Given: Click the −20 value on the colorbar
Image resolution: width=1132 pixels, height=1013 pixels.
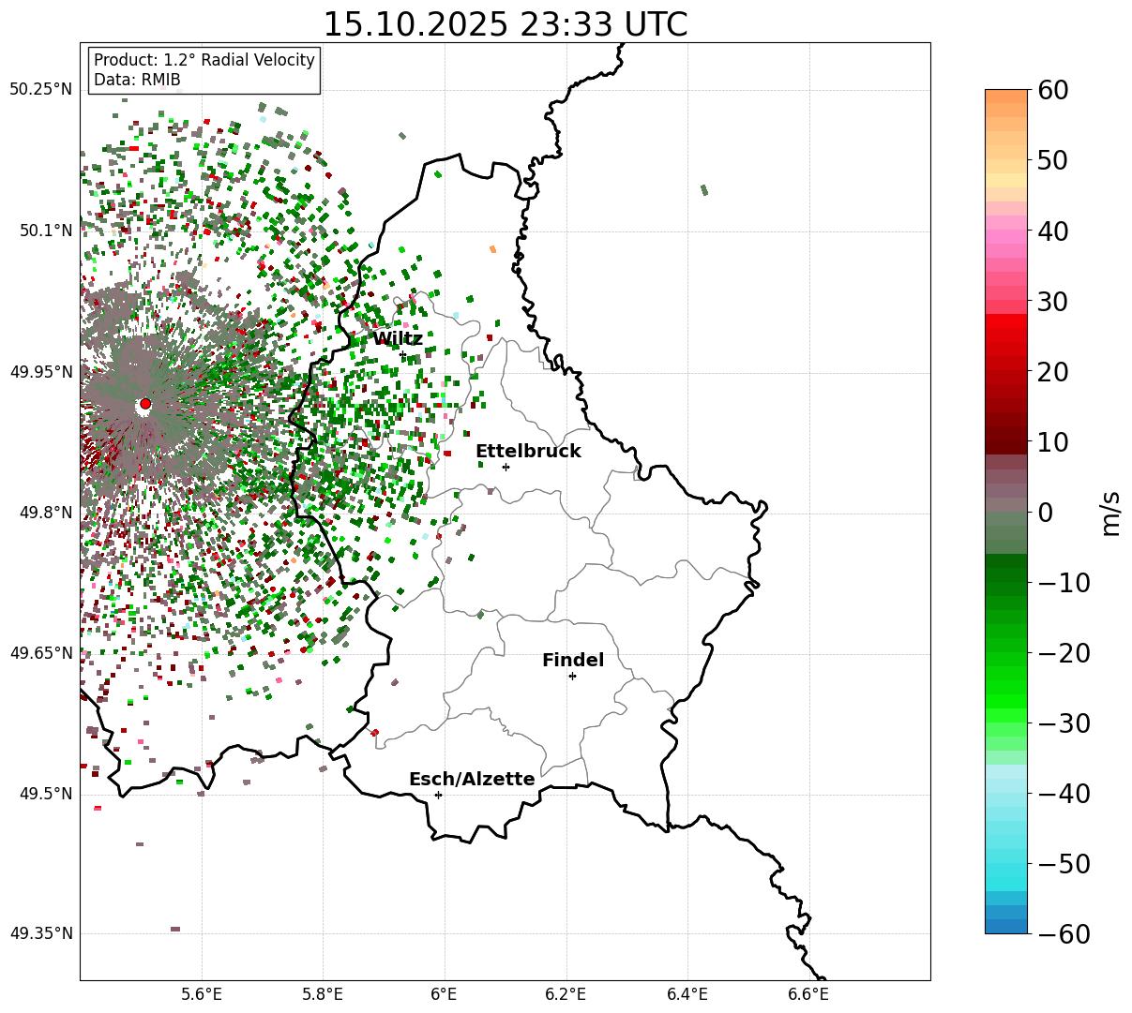Looking at the screenshot, I should (x=1064, y=653).
